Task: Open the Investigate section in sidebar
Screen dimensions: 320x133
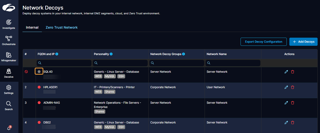Action: click(9, 24)
